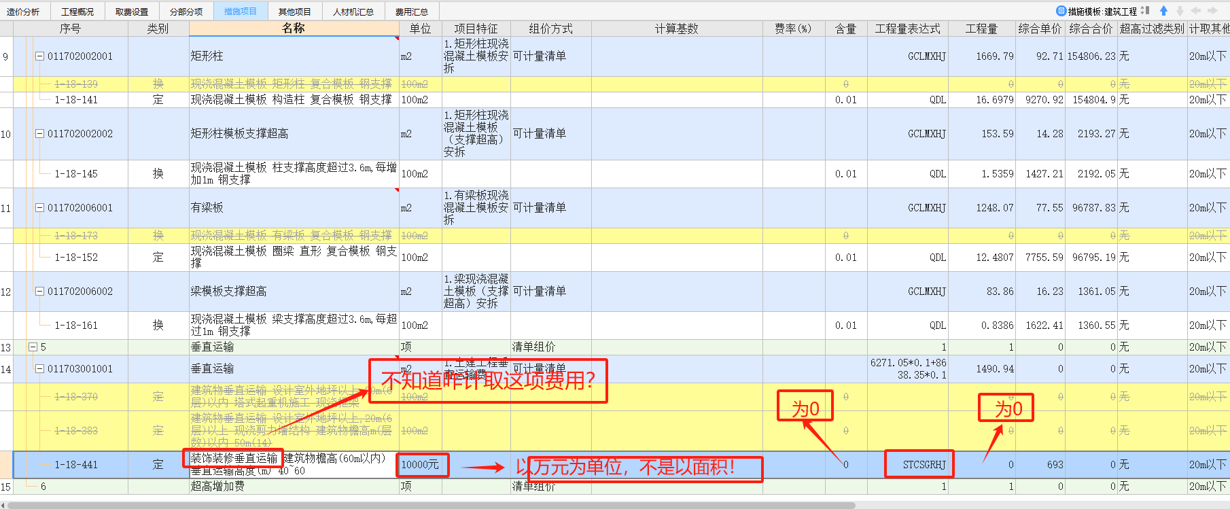Screen dimensions: 1230x509
Task: Click the 工程量表达式 column header
Action: (908, 29)
